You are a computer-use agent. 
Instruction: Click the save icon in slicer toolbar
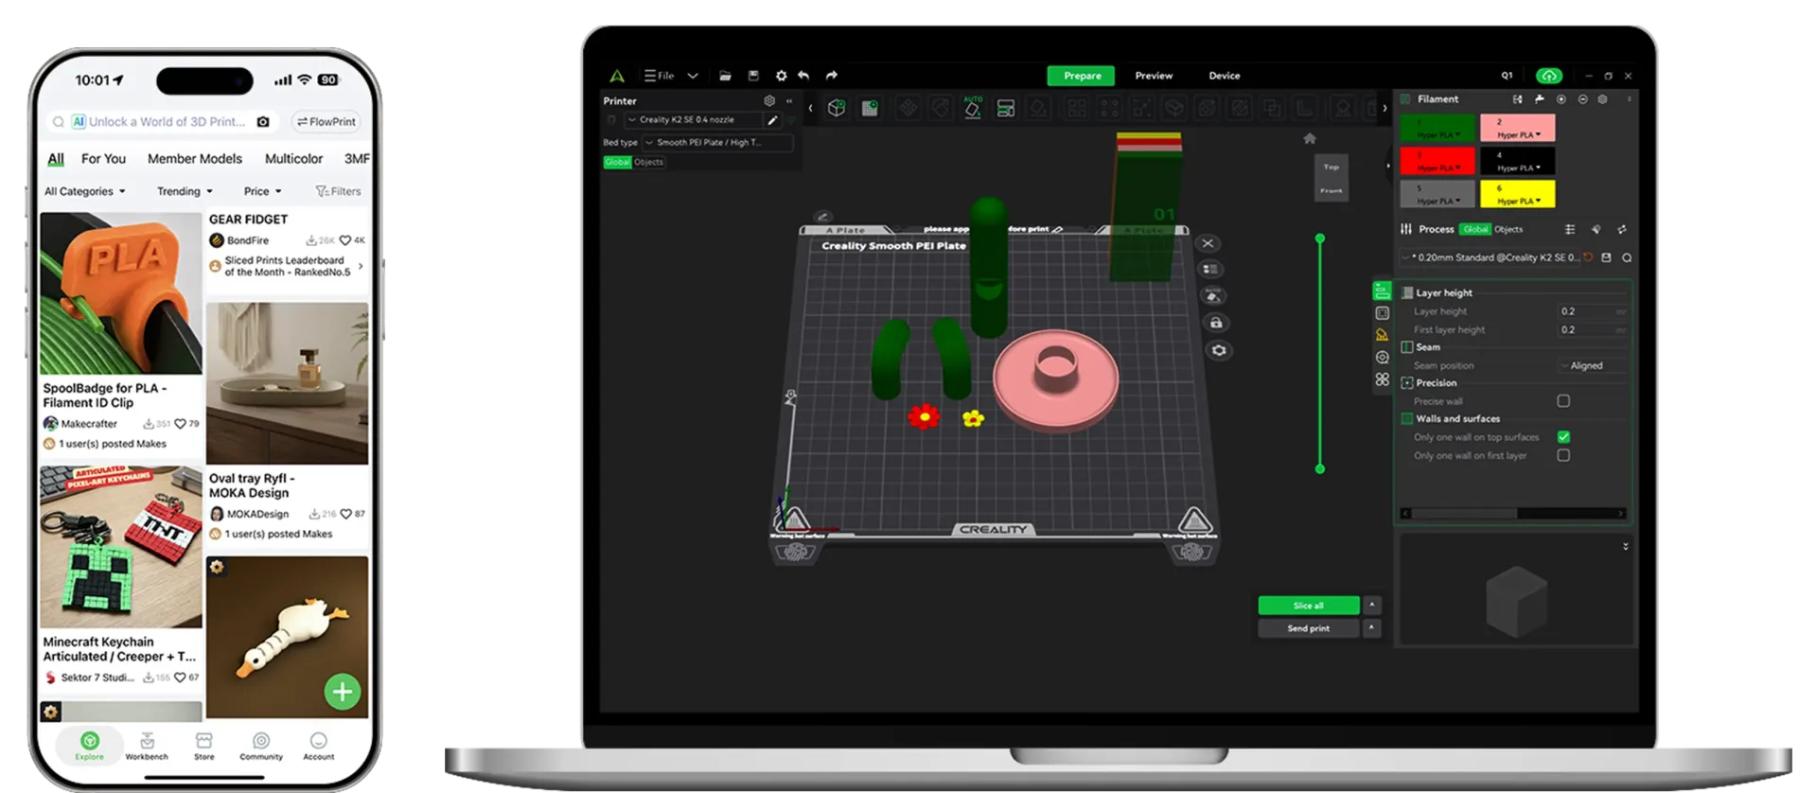pyautogui.click(x=753, y=76)
